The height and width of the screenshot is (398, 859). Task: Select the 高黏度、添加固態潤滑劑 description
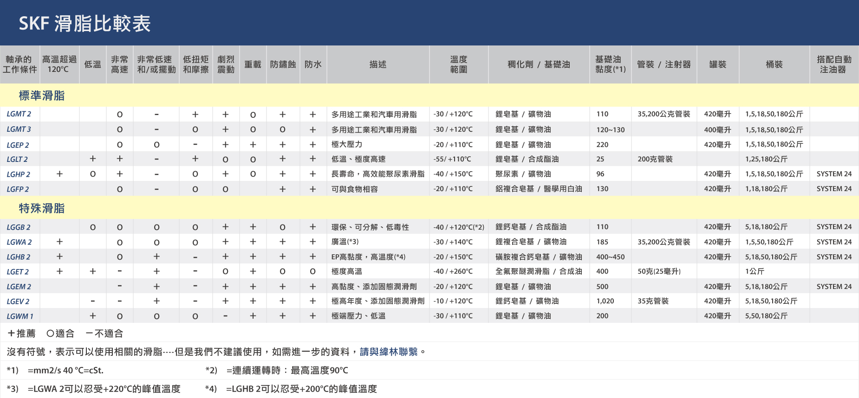pos(374,286)
